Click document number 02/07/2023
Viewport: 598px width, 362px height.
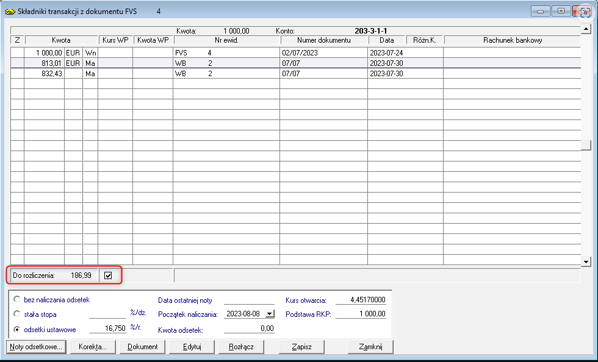[x=323, y=53]
